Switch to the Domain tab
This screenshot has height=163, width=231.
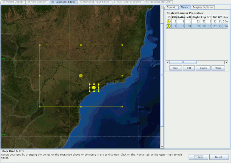[x=171, y=7]
